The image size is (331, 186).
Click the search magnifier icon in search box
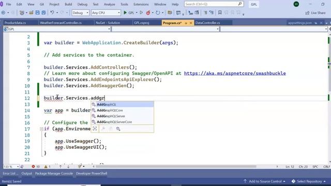click(x=240, y=4)
